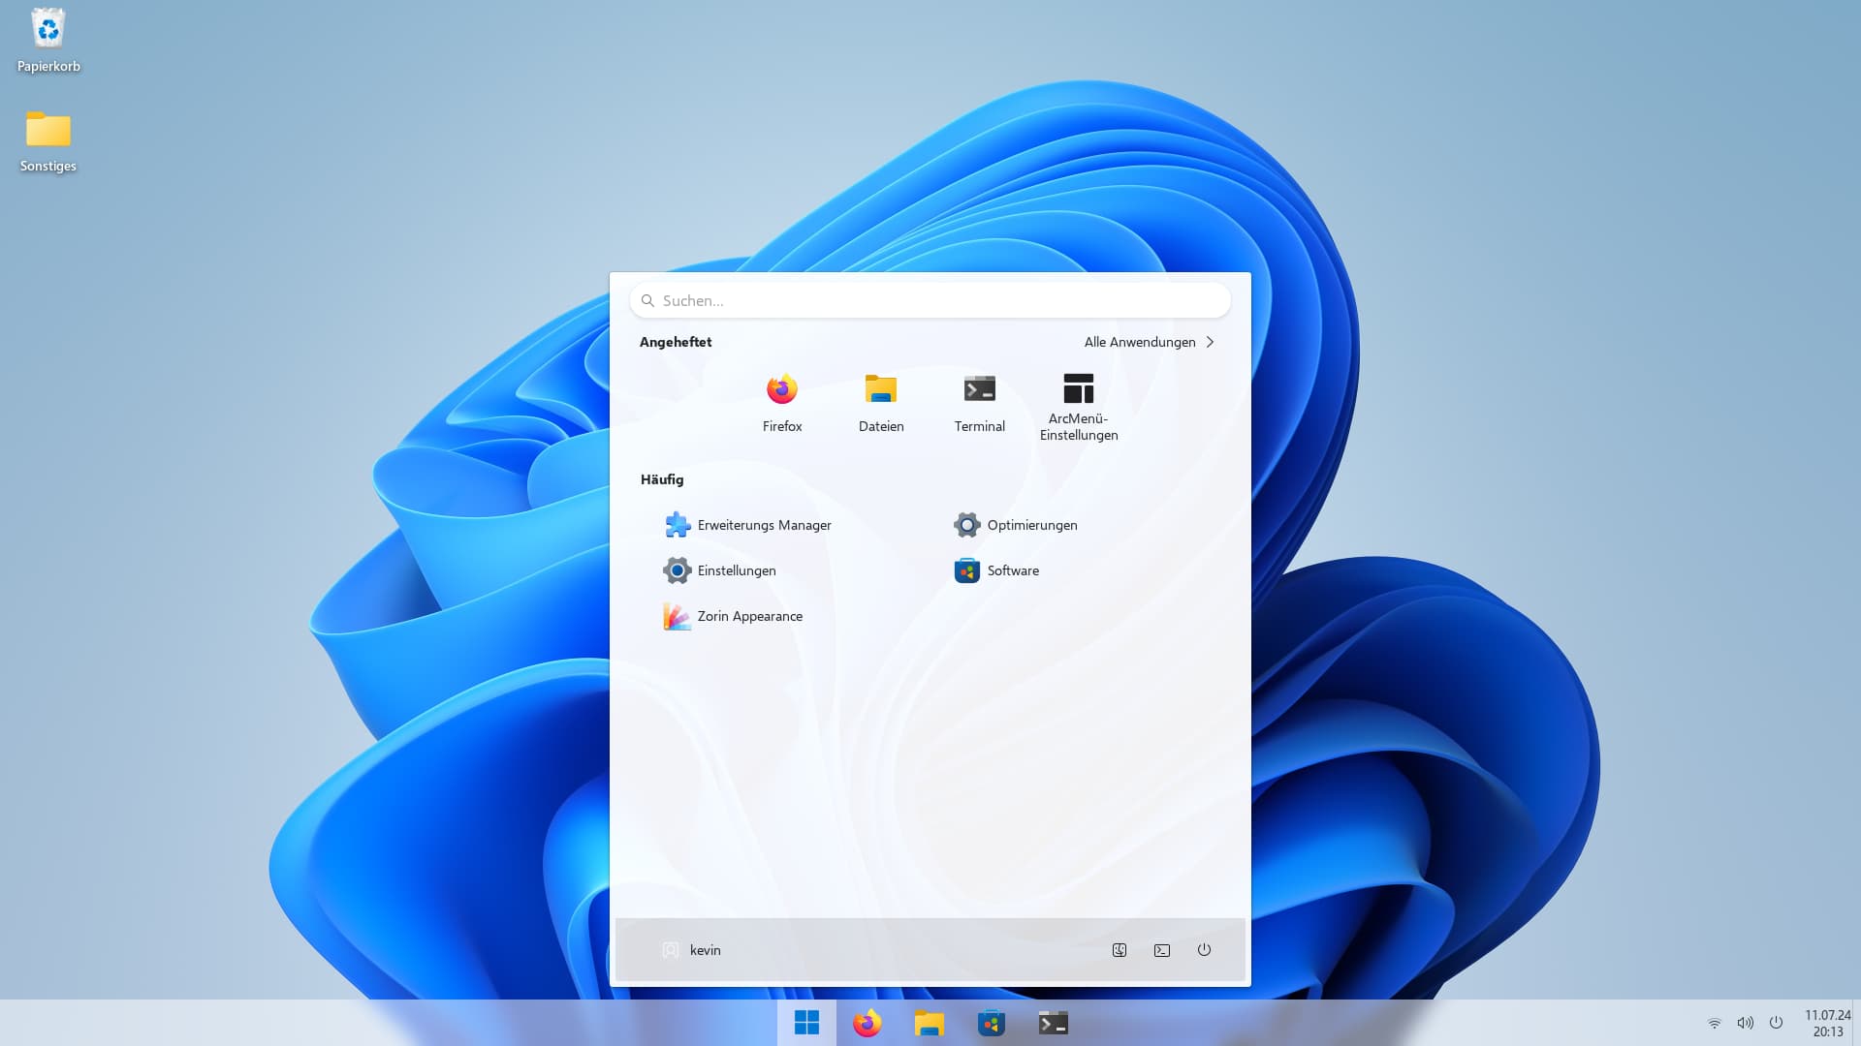Screen dimensions: 1861x1046
Task: Click the Windows-style start button in the taskbar
Action: (806, 1023)
